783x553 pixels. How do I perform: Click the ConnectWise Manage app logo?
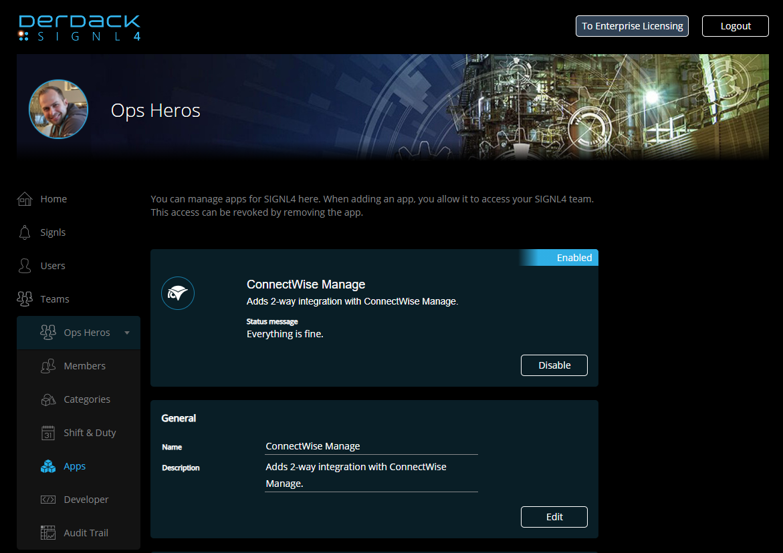click(x=178, y=293)
